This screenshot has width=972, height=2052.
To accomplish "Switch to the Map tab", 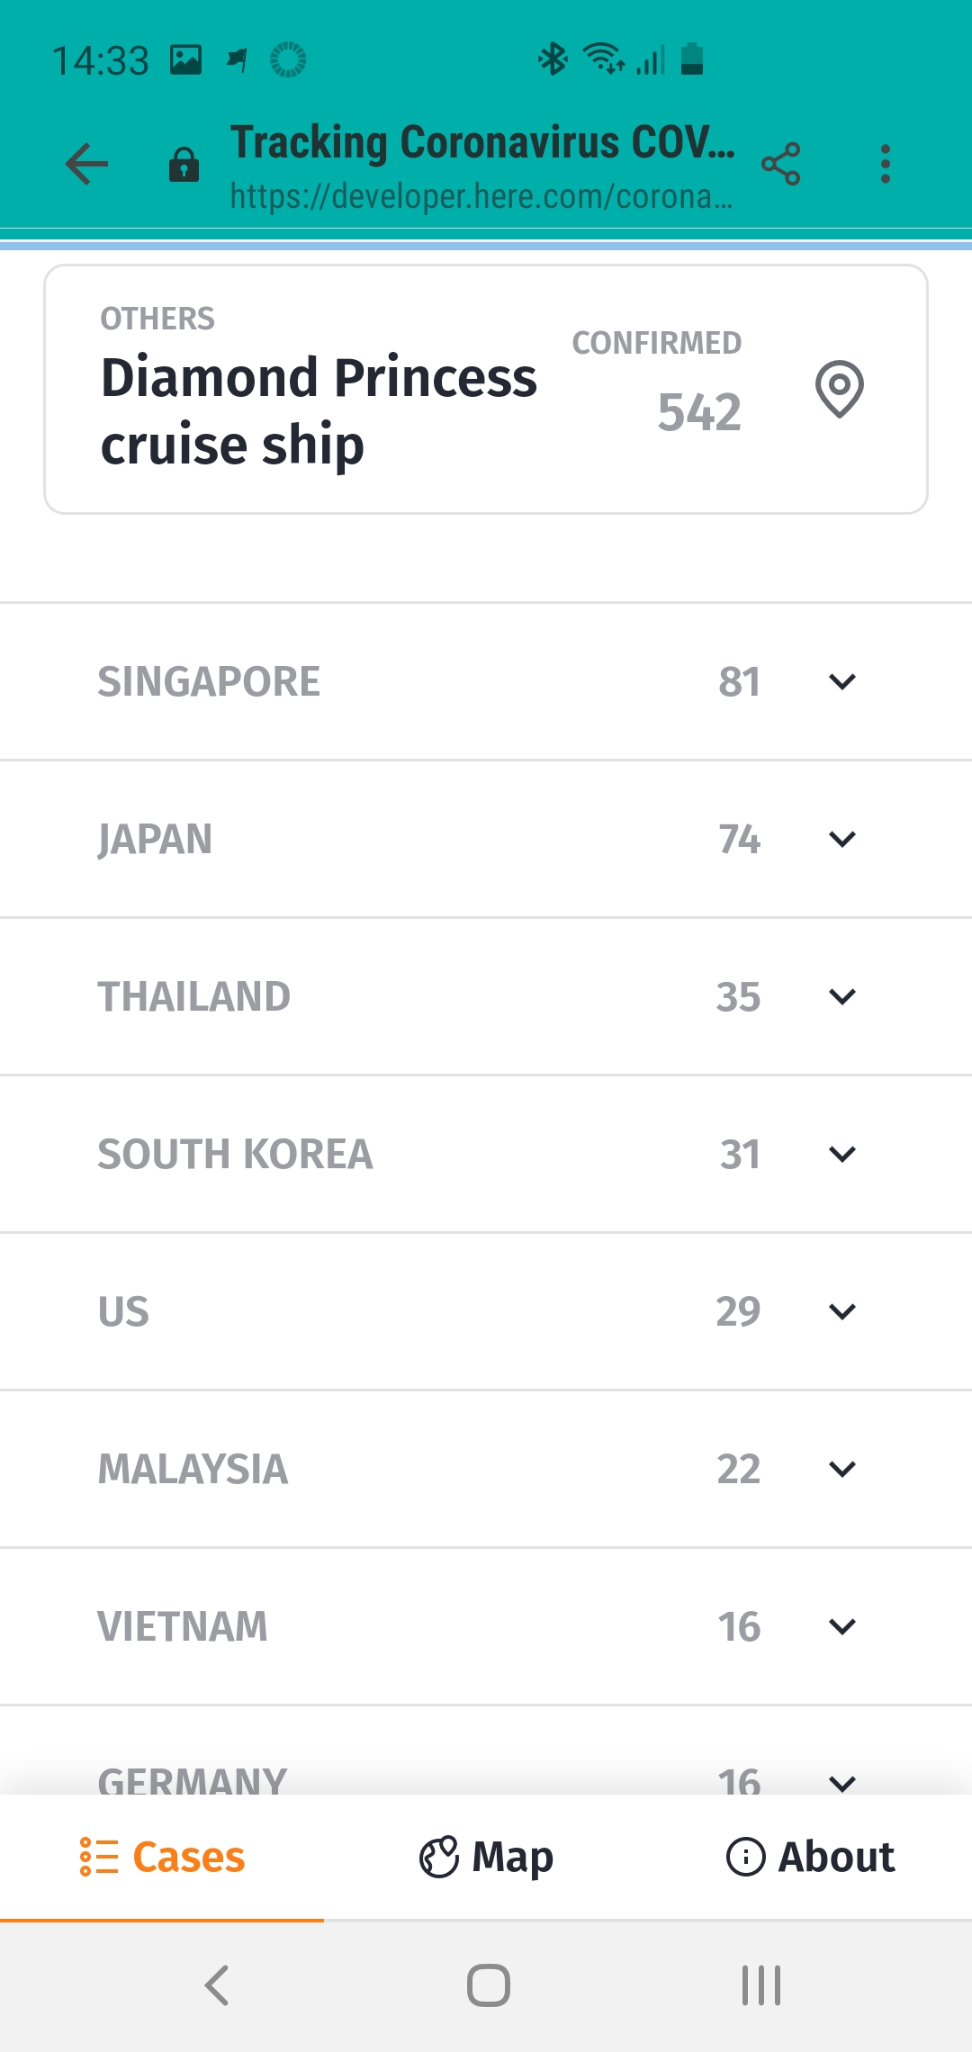I will point(486,1857).
